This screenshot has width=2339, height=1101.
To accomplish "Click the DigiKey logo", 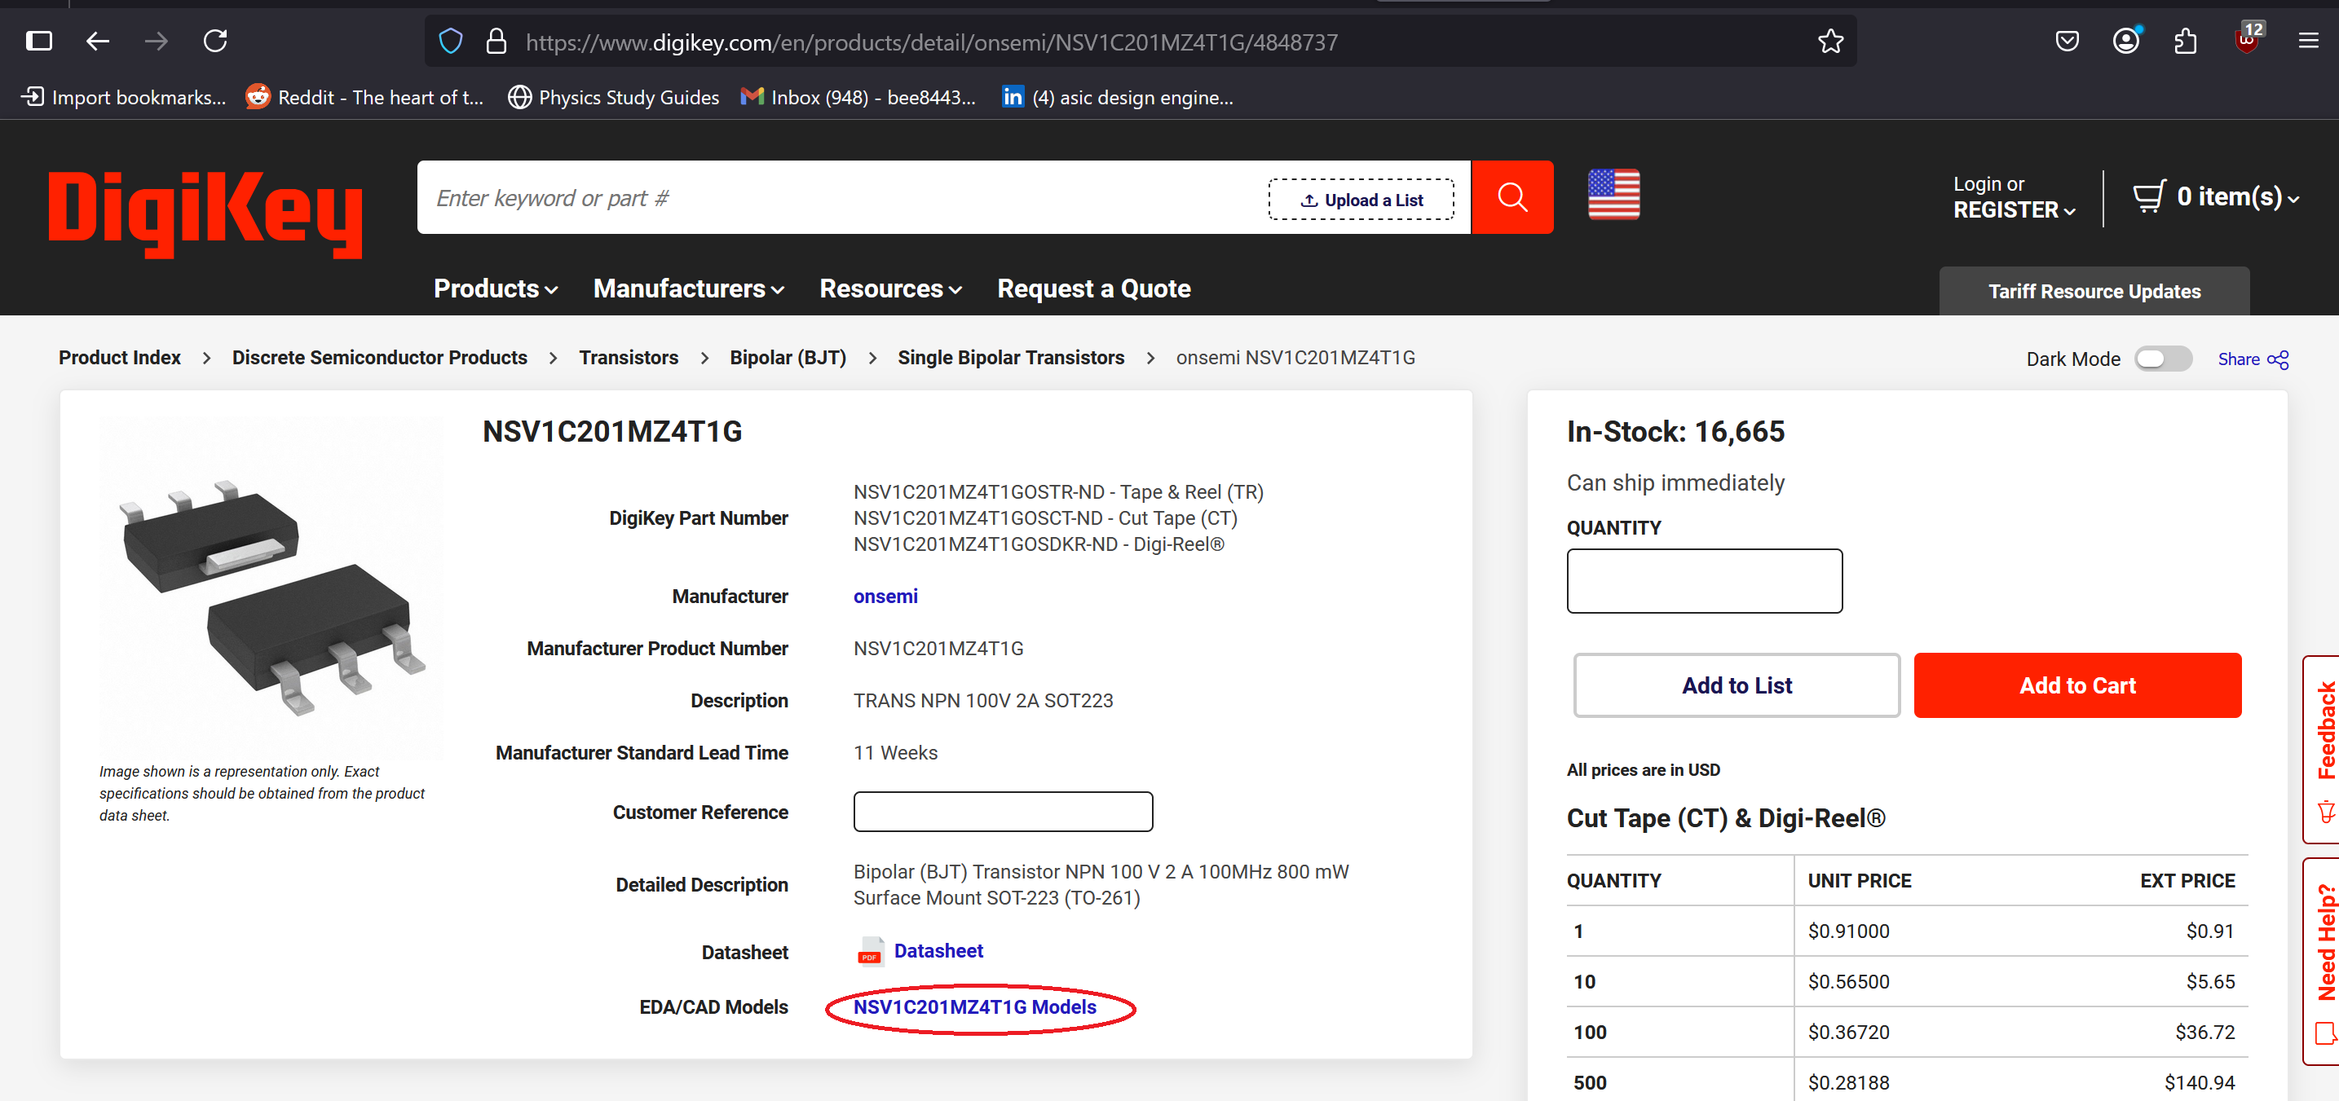I will click(x=205, y=214).
